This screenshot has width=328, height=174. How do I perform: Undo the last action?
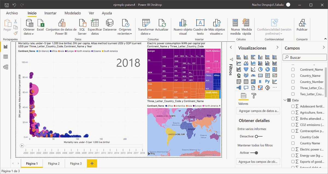(x=14, y=5)
